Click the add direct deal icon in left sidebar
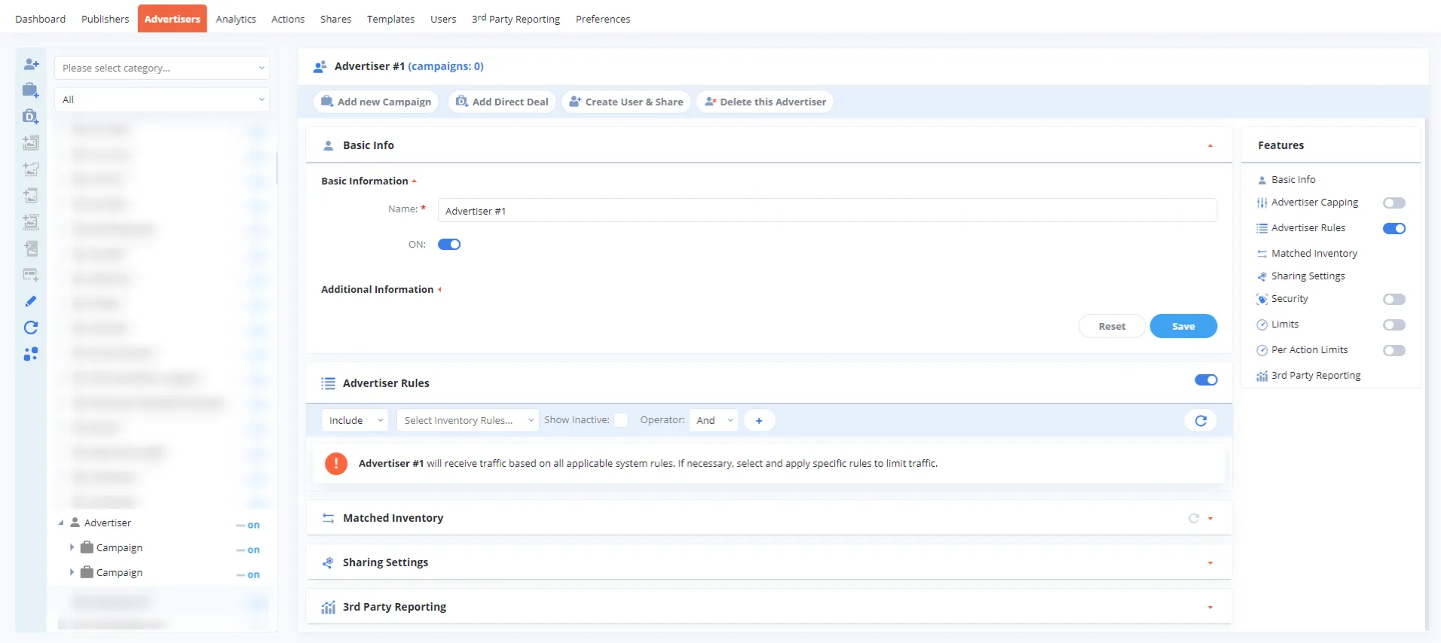The image size is (1441, 643). click(31, 117)
